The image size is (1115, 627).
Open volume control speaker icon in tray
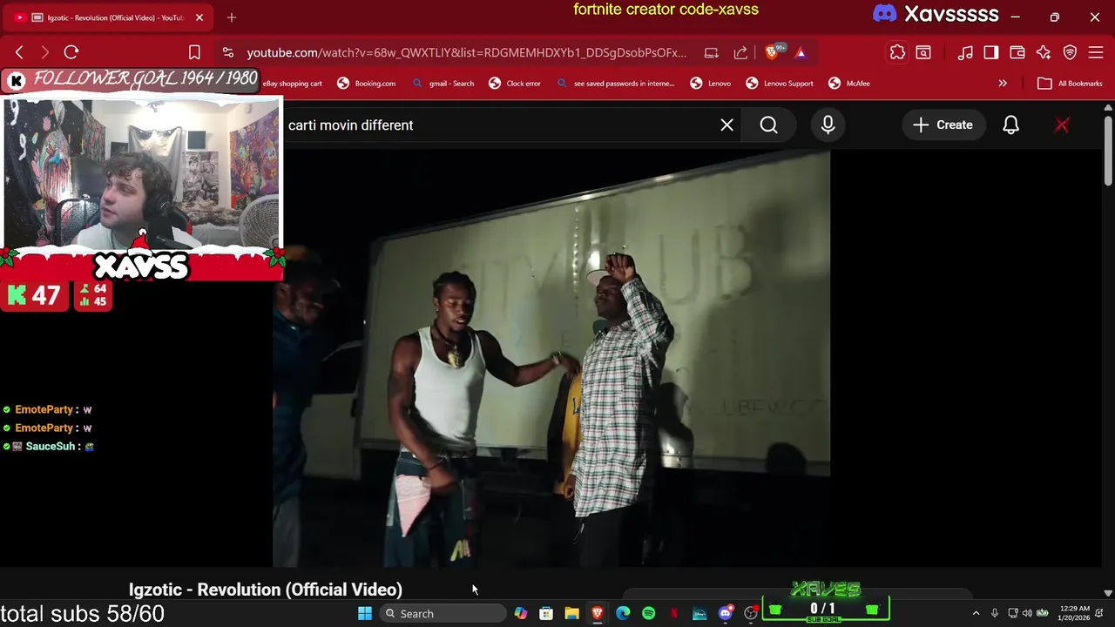click(1027, 614)
